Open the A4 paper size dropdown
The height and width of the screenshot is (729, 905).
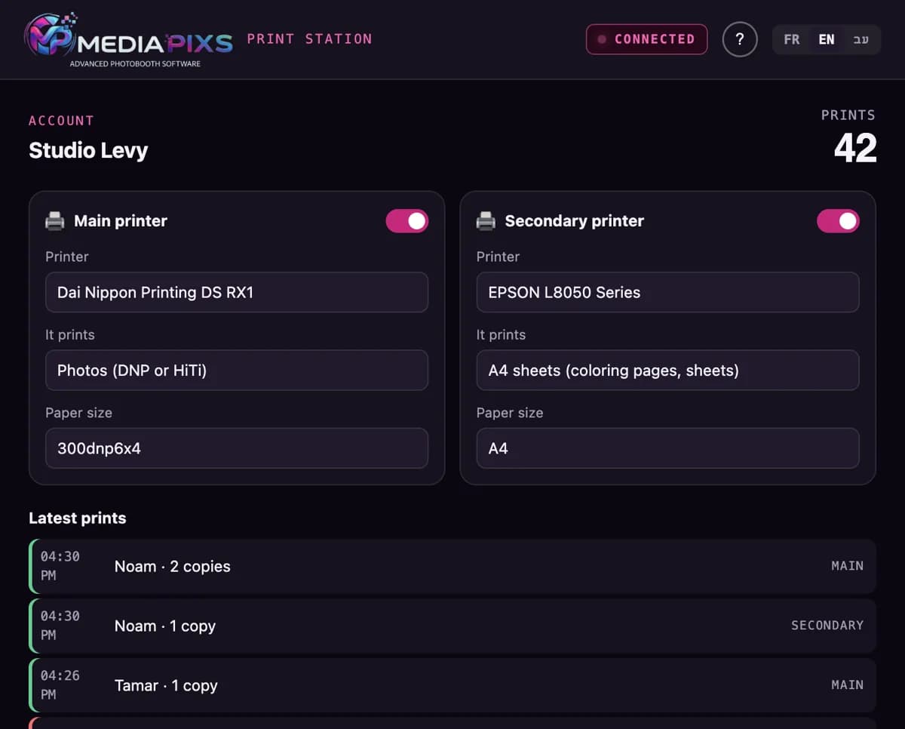coord(667,448)
